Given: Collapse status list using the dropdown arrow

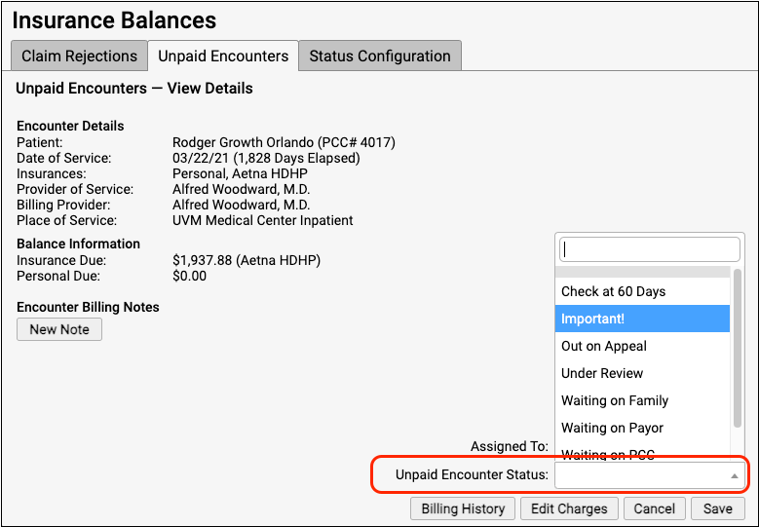Looking at the screenshot, I should tap(734, 476).
